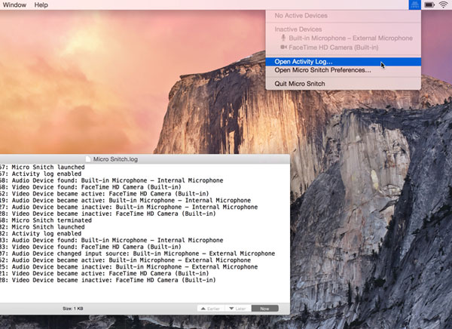Screen dimensions: 452x329
Task: Choose Open Micro Snitch Preferences…
Action: [343, 70]
